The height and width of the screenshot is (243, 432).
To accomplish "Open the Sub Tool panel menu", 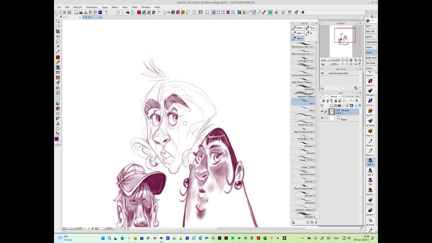I will 293,23.
